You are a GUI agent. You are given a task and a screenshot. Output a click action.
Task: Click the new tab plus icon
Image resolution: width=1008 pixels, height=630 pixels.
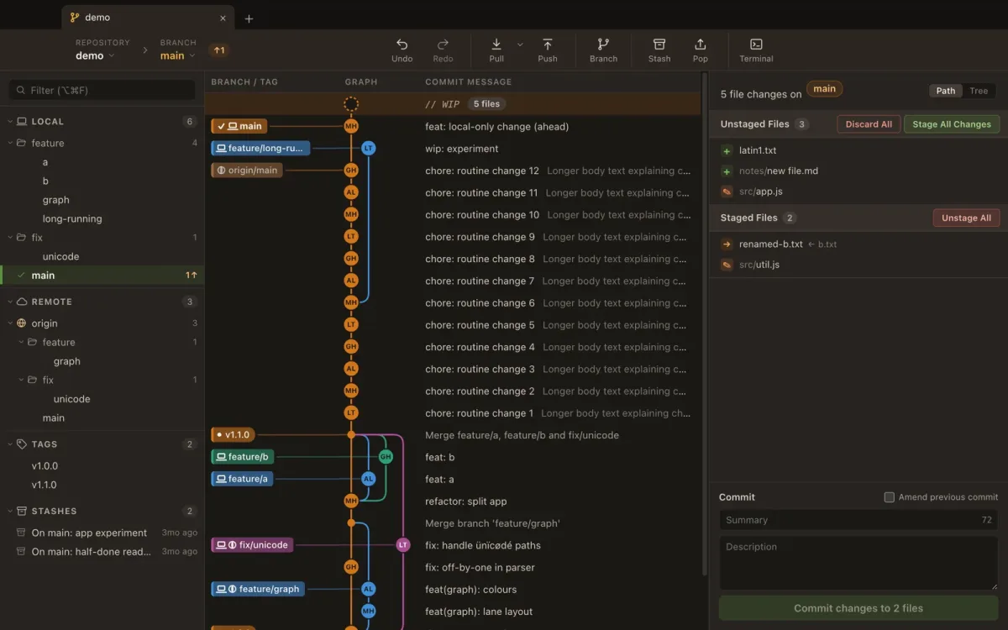pyautogui.click(x=249, y=18)
